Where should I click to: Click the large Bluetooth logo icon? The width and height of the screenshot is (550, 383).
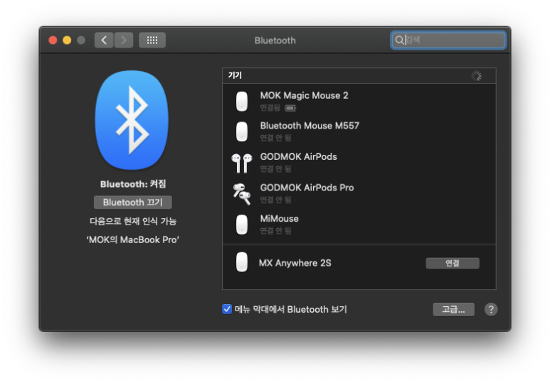click(x=132, y=120)
